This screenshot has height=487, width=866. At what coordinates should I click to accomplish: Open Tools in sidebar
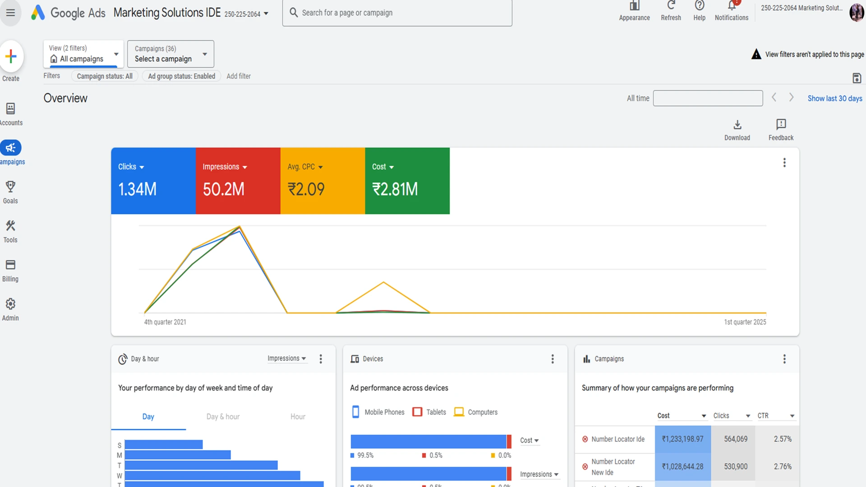coord(10,231)
